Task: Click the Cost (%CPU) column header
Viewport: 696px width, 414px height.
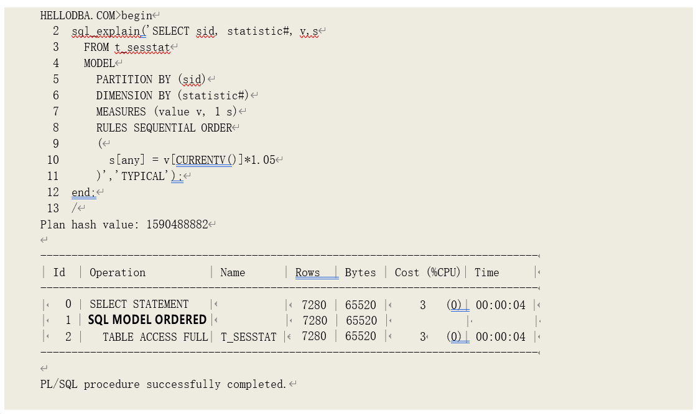Action: (x=427, y=272)
